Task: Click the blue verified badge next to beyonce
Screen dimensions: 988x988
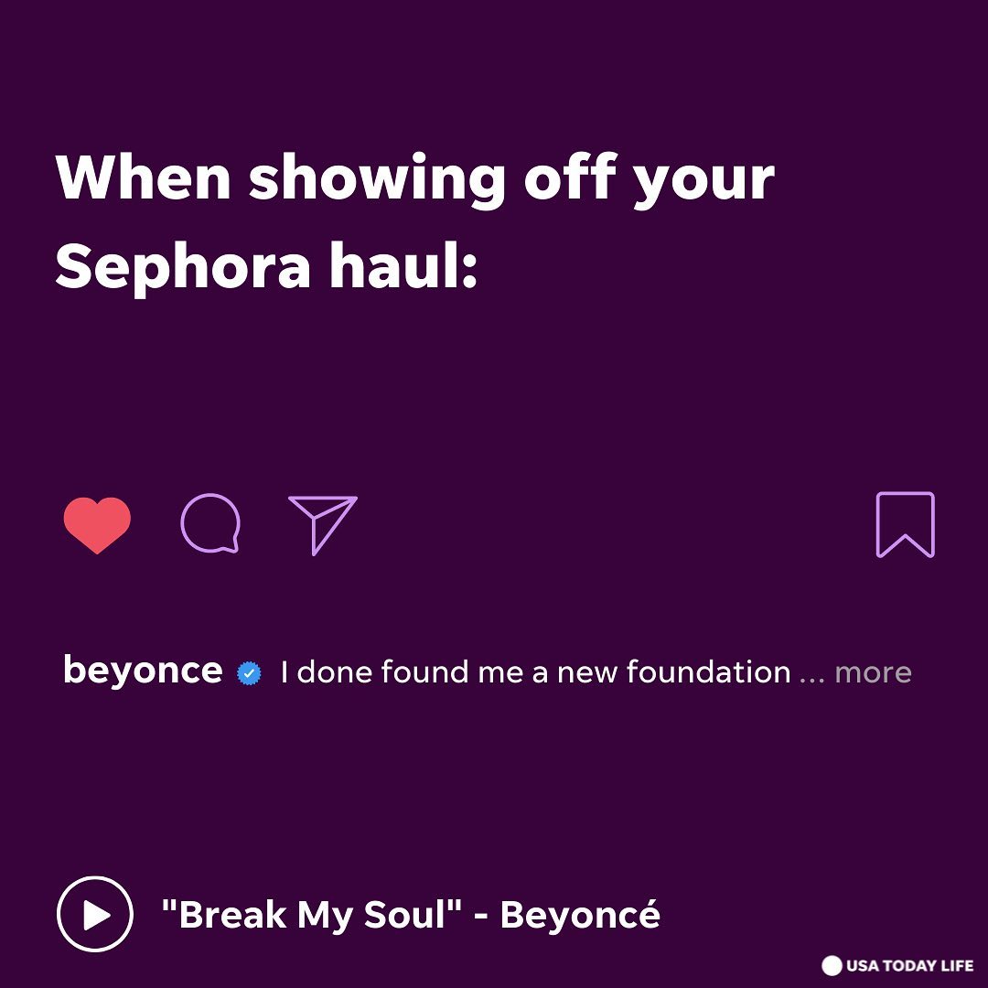Action: click(249, 673)
